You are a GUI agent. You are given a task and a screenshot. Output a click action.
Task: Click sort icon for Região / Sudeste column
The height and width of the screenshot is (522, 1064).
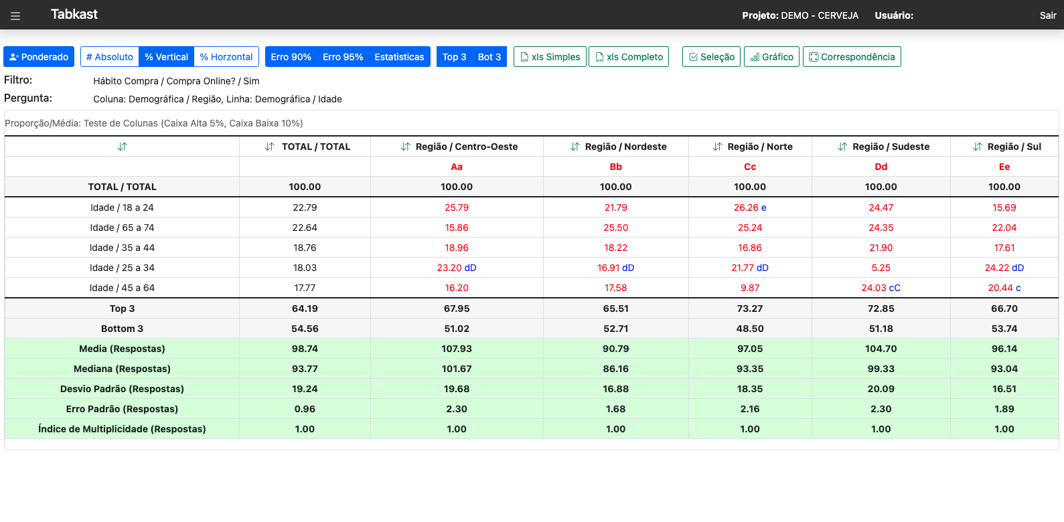click(x=842, y=147)
